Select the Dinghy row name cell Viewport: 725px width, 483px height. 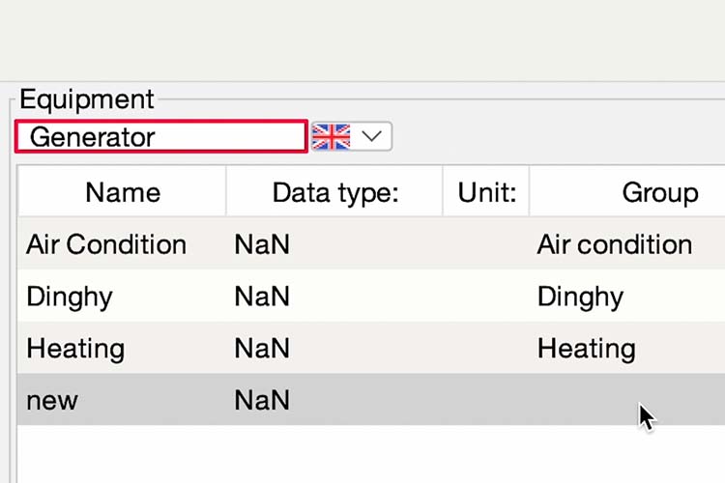[68, 297]
